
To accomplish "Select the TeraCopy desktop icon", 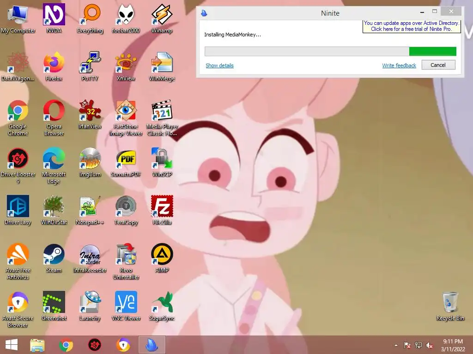I will 126,210.
